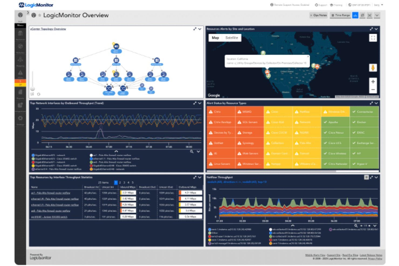This screenshot has width=399, height=266.
Task: Toggle ae1 Palo Alto series in the trend legend
Action: pos(111,155)
